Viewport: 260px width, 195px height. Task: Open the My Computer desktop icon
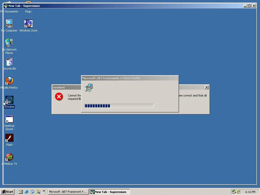coord(9,24)
